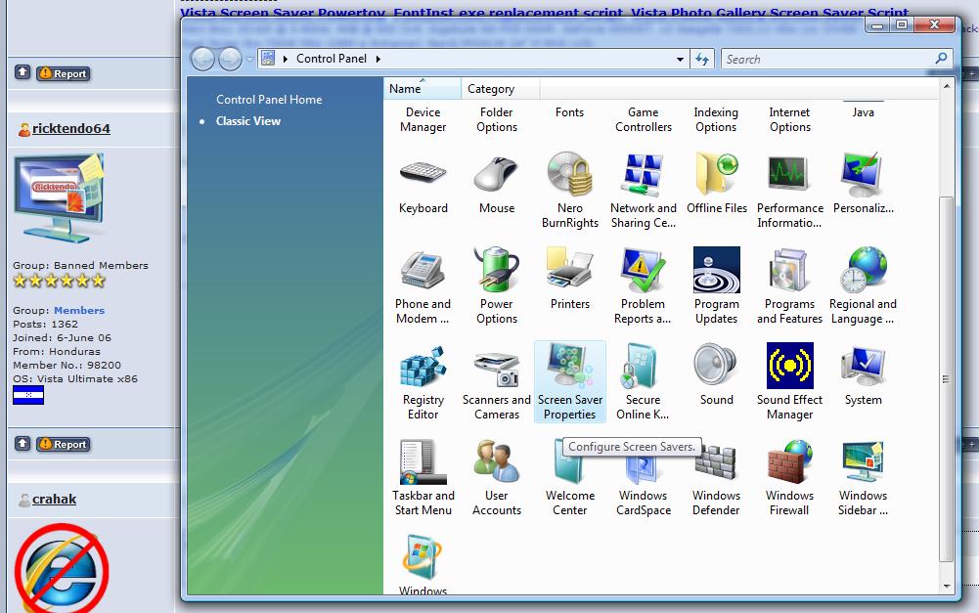
Task: Go to Control Panel Home
Action: (269, 100)
